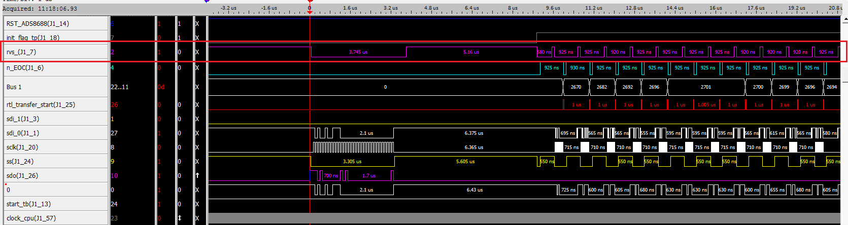Select the sdi_0(J1_1) signal name
848x225 pixels.
[x=23, y=133]
